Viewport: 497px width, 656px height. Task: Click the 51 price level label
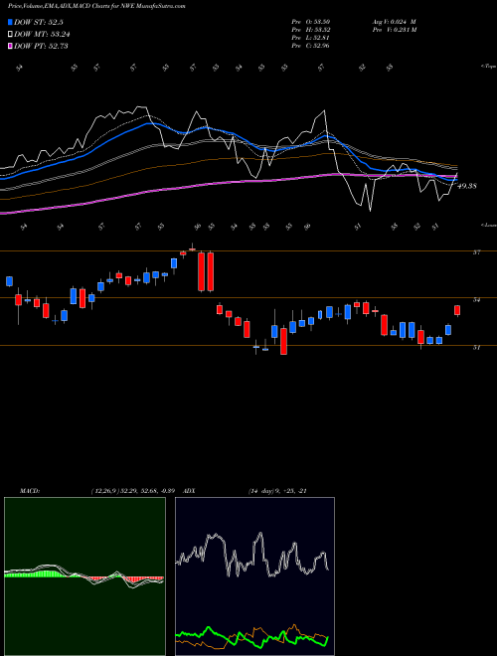[476, 347]
